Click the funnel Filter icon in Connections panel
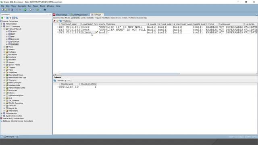This screenshot has height=145, width=258. 10,18
